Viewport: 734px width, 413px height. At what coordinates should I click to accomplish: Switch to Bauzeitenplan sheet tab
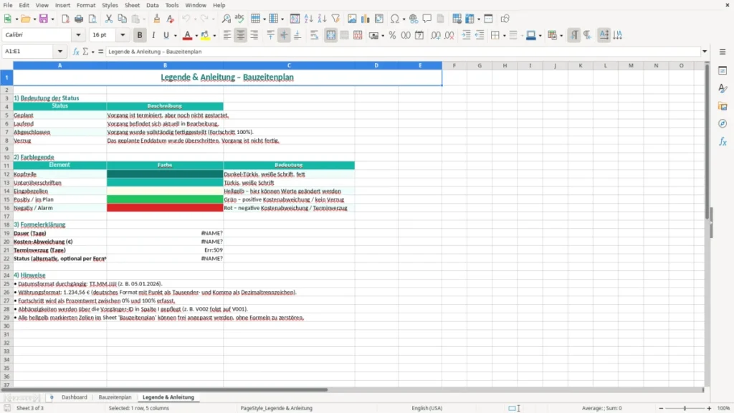click(115, 397)
